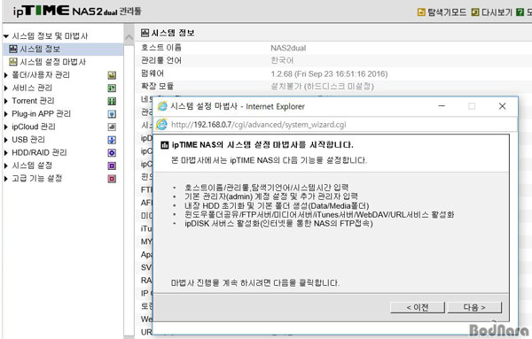Click the 관리툴 언어 row label

tap(161, 60)
